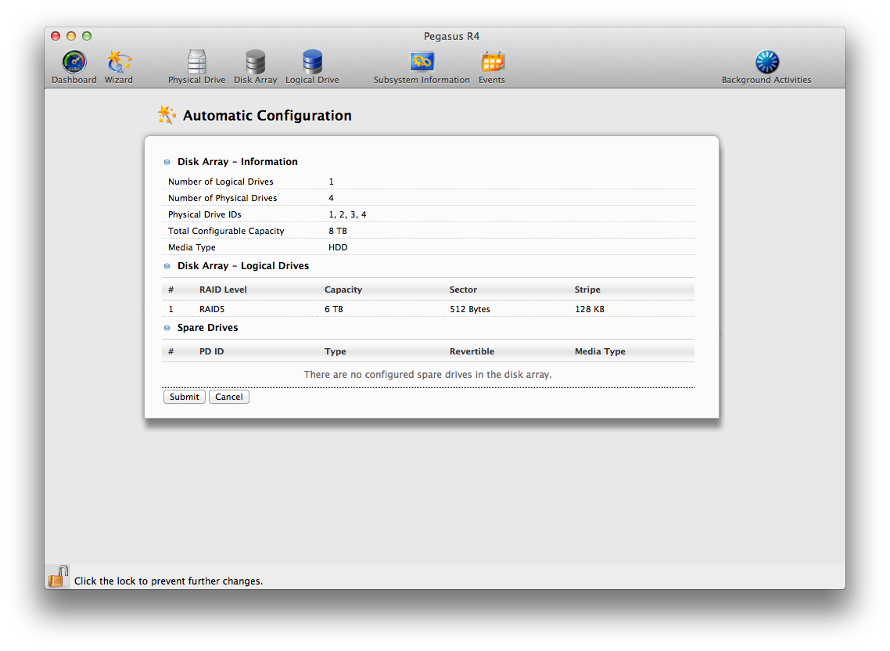Open the Logical Drive section
890x651 pixels.
pyautogui.click(x=312, y=67)
